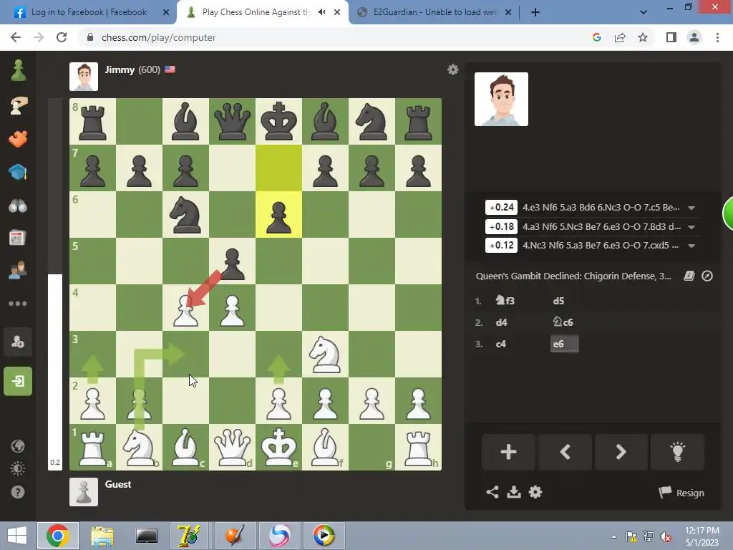The width and height of the screenshot is (733, 550).
Task: Click the evaluation bar beside the board
Action: point(55,284)
